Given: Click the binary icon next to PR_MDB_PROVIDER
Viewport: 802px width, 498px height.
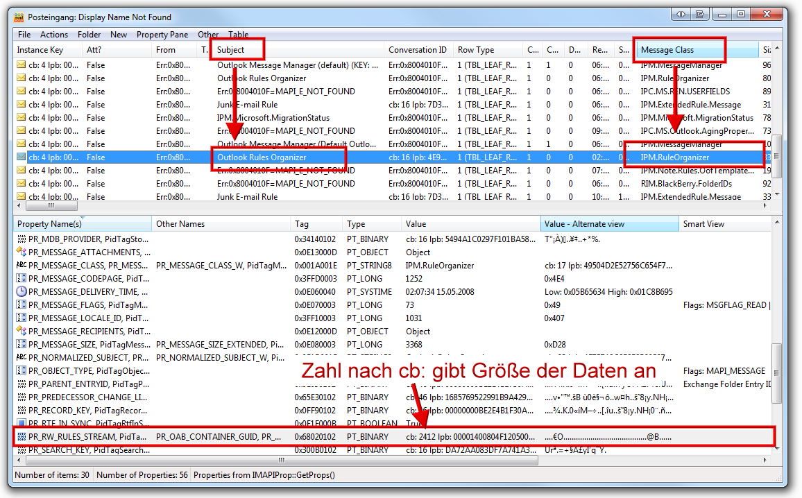Looking at the screenshot, I should click(x=22, y=239).
